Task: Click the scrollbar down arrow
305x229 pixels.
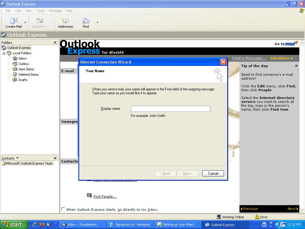Action: point(302,210)
